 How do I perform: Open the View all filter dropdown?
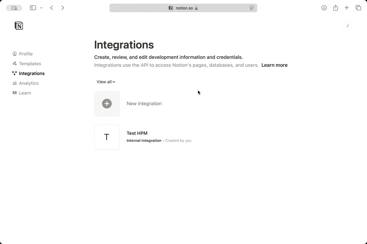coord(106,82)
